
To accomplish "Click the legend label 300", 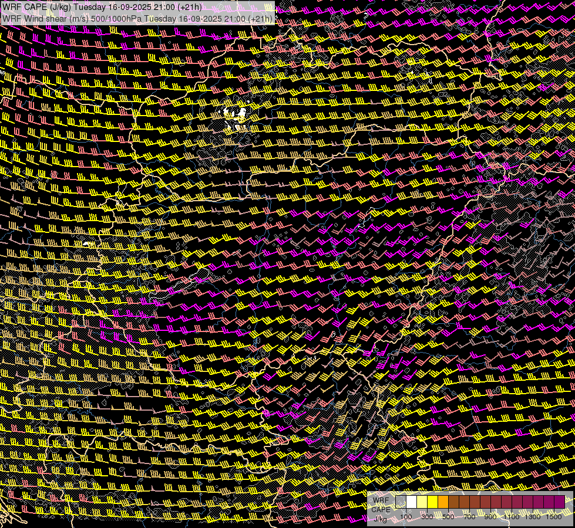I will coord(427,517).
